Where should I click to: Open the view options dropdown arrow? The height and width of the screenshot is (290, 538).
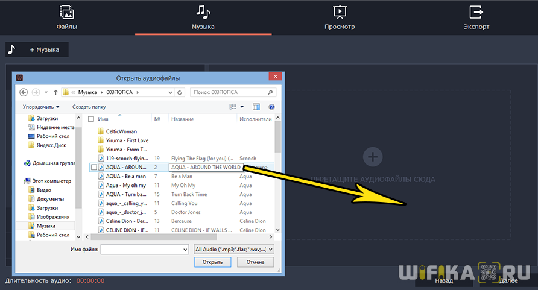pyautogui.click(x=242, y=107)
